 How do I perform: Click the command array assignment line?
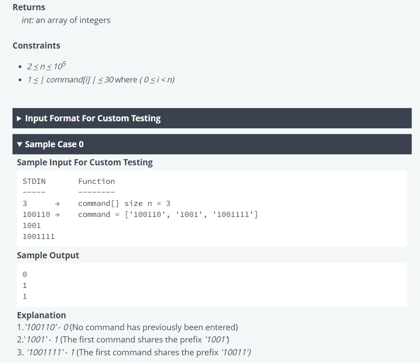click(168, 215)
